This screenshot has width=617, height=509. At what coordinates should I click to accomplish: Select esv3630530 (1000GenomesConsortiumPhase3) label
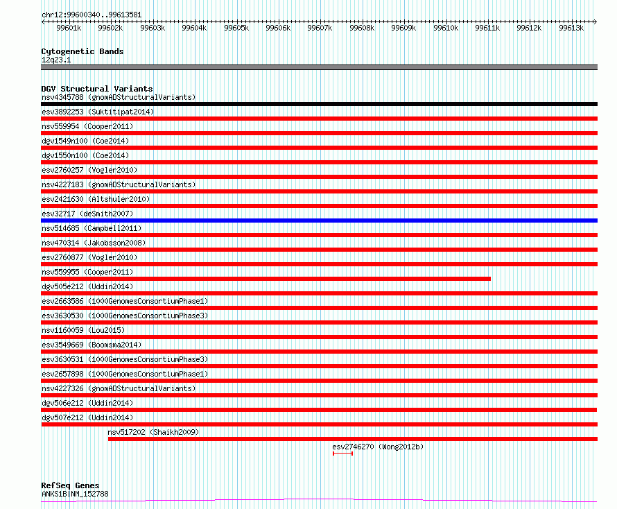125,316
